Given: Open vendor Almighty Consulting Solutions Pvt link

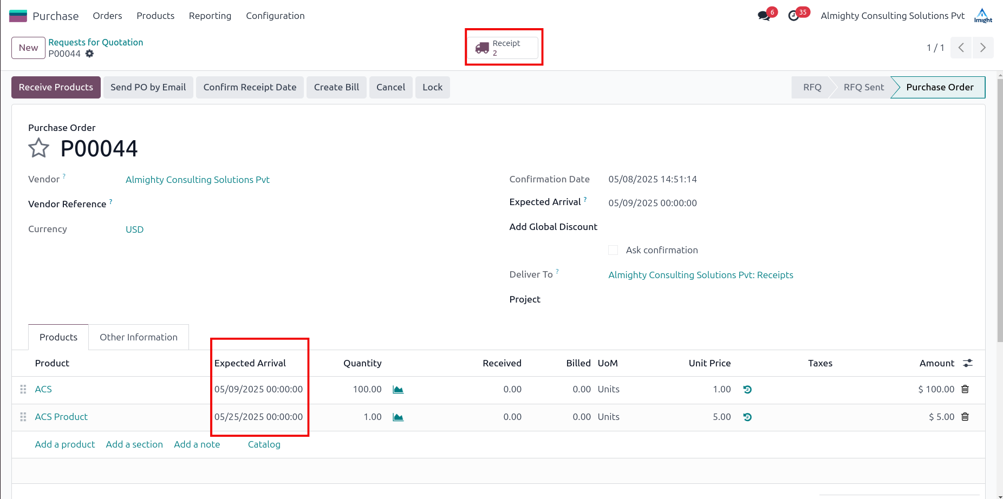Looking at the screenshot, I should click(x=198, y=180).
